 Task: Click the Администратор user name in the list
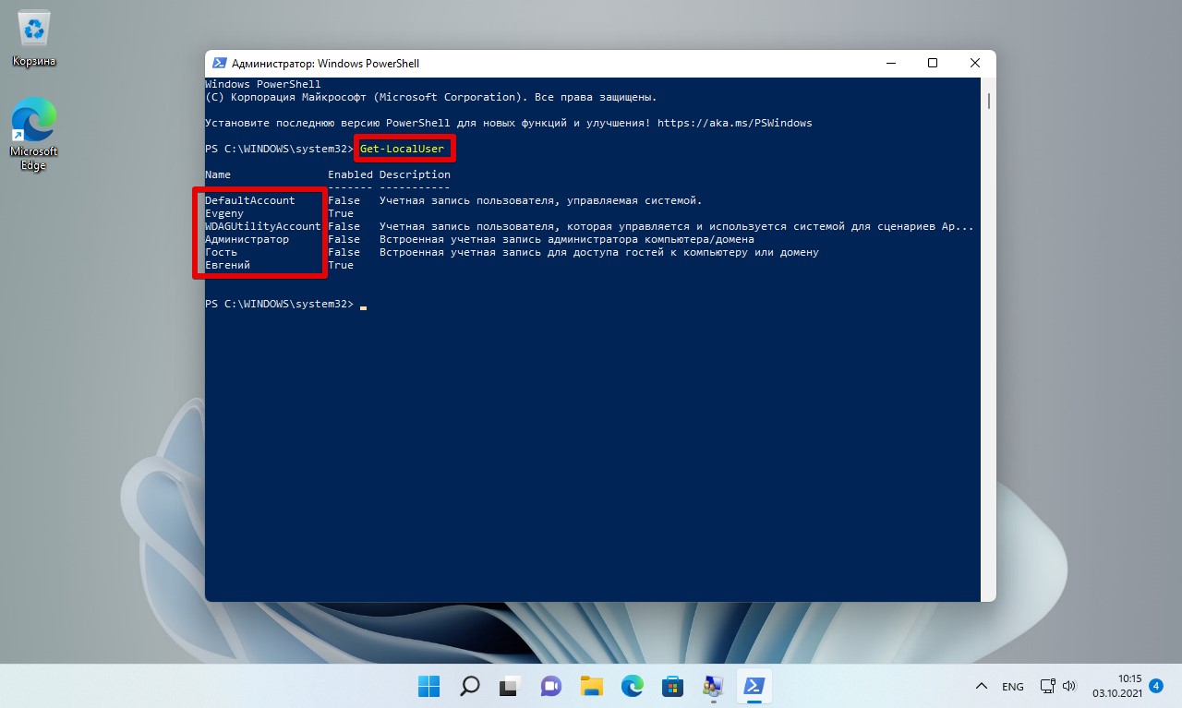247,239
